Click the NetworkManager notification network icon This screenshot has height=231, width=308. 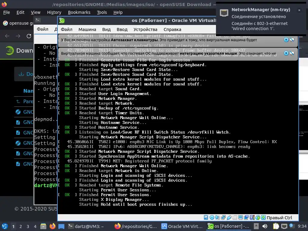(224, 13)
